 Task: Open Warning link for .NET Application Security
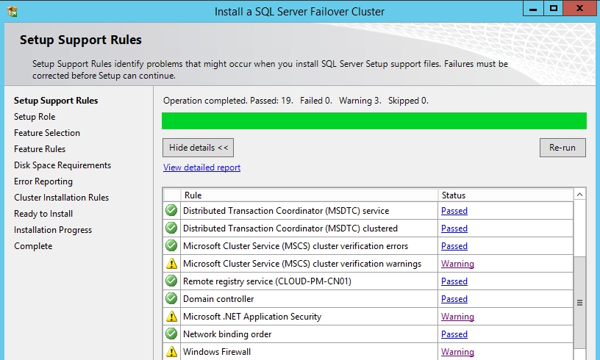point(457,317)
